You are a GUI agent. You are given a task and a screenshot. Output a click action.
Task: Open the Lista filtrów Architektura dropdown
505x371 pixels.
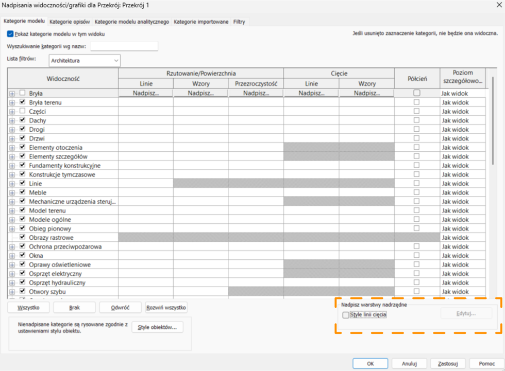coord(85,61)
